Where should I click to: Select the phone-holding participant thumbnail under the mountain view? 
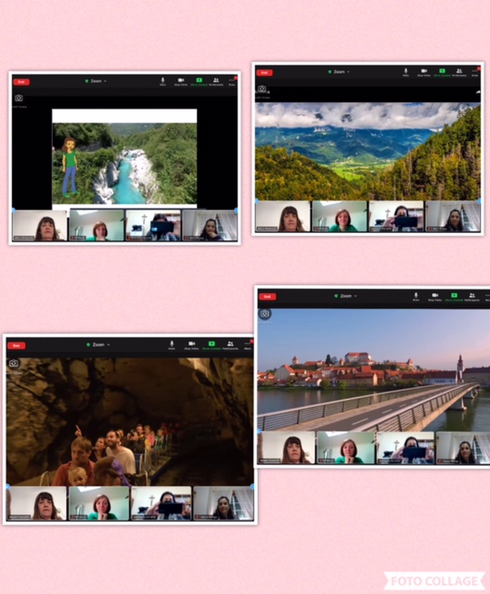click(396, 216)
